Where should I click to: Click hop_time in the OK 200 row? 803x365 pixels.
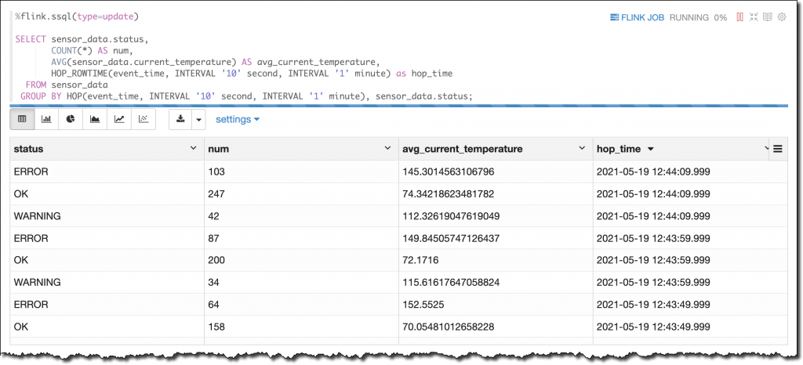tap(653, 260)
